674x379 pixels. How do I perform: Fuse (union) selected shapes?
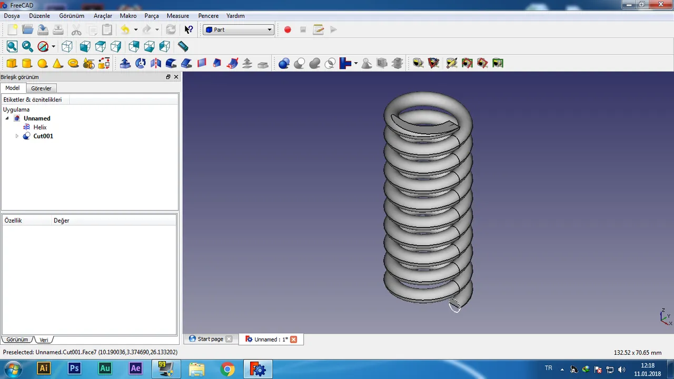(x=315, y=64)
